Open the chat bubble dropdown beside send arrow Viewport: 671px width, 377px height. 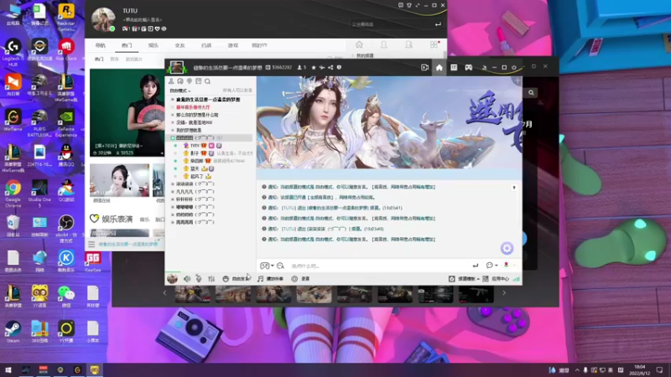tap(492, 266)
